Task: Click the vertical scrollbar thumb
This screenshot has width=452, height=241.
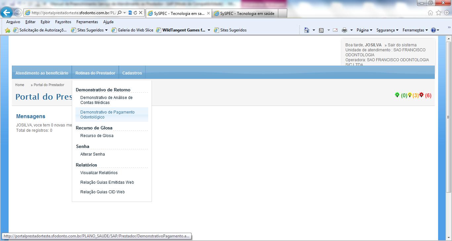Action: pyautogui.click(x=449, y=117)
